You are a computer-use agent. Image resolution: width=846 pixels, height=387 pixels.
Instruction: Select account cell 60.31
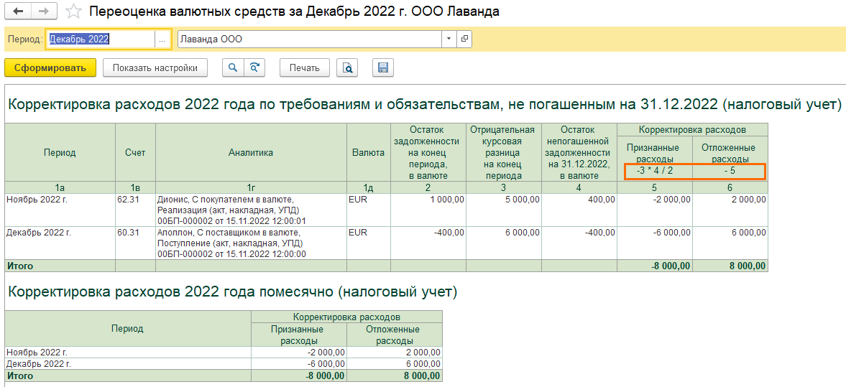pos(135,243)
